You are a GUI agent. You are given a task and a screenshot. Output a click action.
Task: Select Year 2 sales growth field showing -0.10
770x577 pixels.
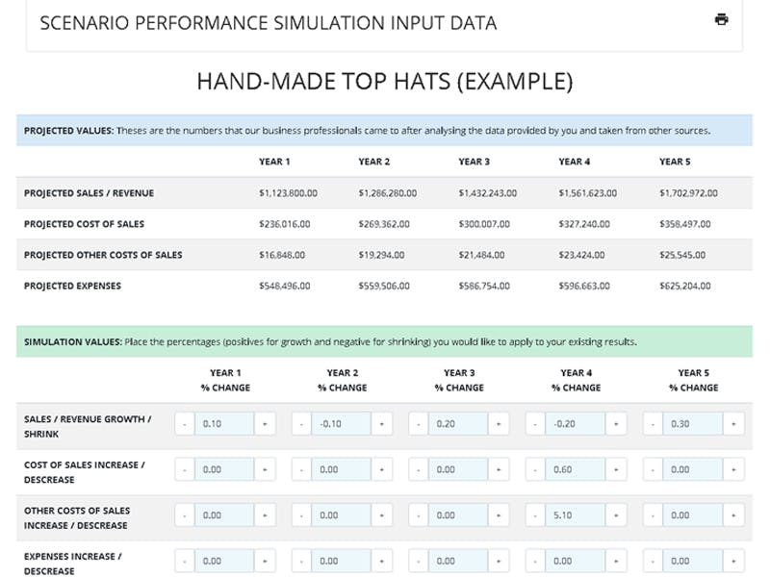coord(342,423)
